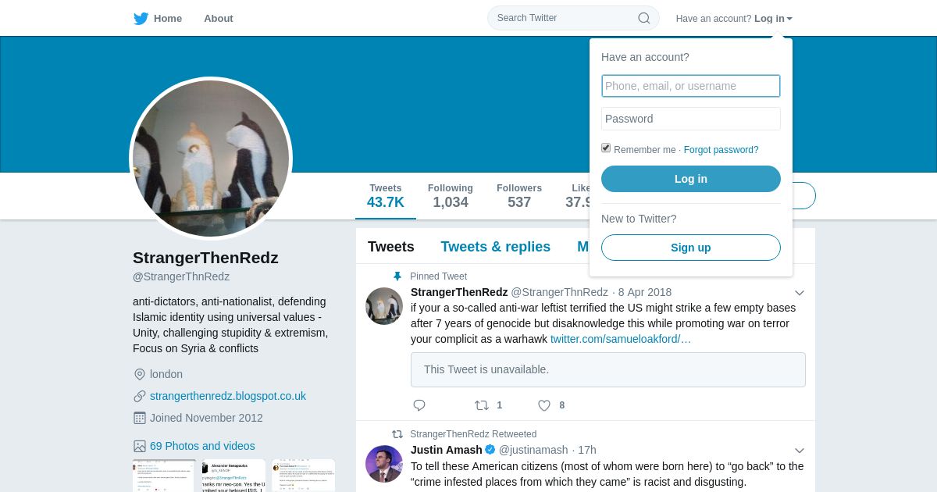Click StrangerThenRedz avatar in pinned tweet
The image size is (937, 492).
384,306
